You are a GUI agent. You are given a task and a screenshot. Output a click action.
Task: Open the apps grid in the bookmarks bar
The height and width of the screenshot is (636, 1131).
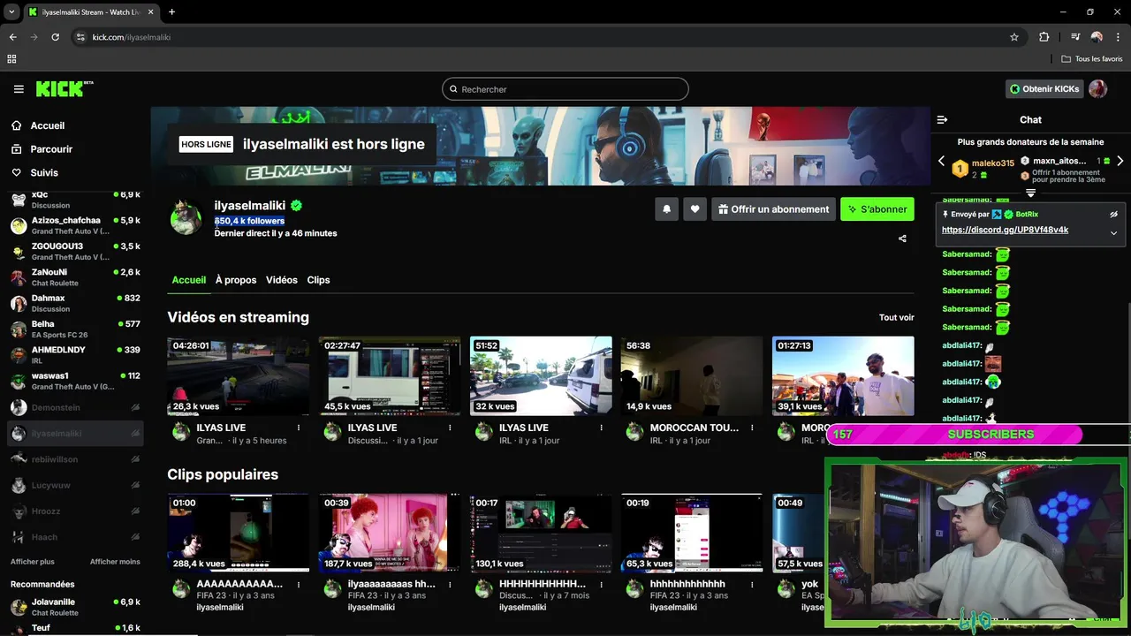tap(11, 59)
